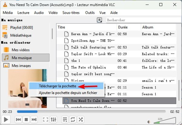The image size is (182, 125).
Task: Click the 02:52 total time label
Action: click(175, 112)
